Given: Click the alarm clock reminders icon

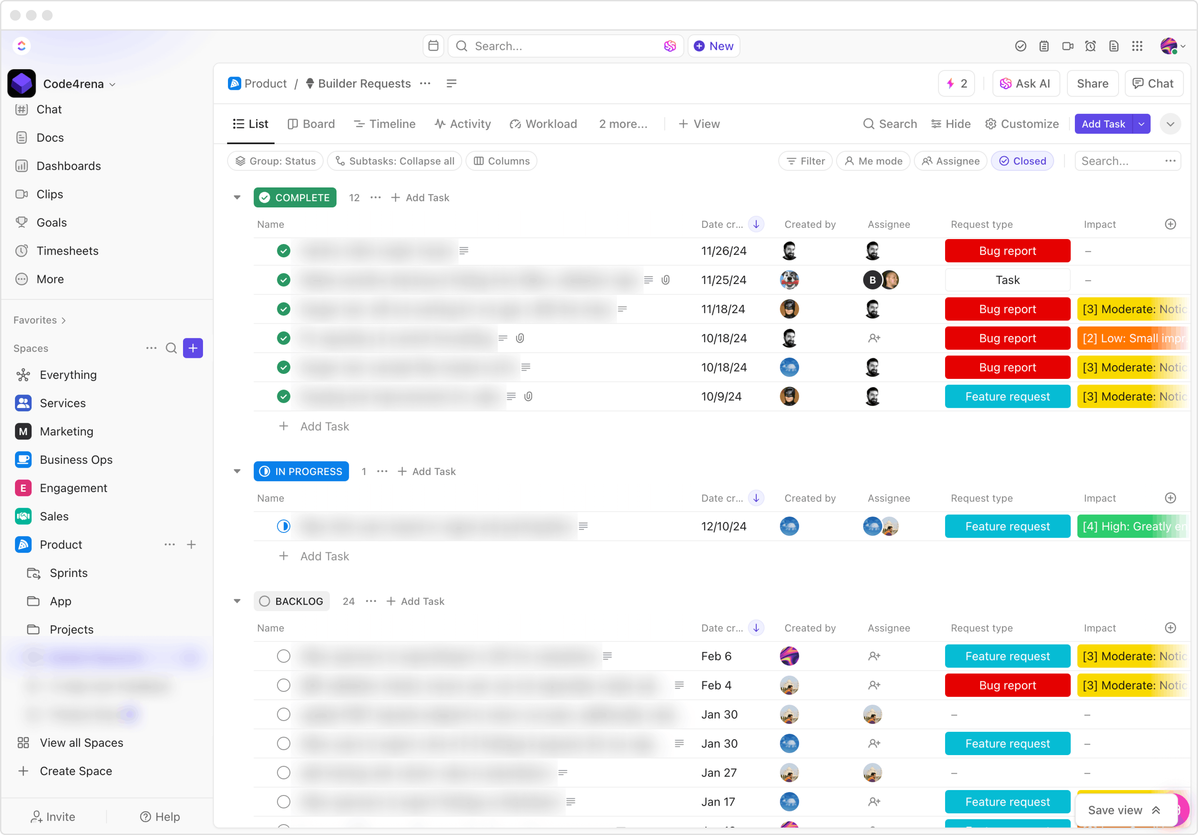Looking at the screenshot, I should [1090, 46].
